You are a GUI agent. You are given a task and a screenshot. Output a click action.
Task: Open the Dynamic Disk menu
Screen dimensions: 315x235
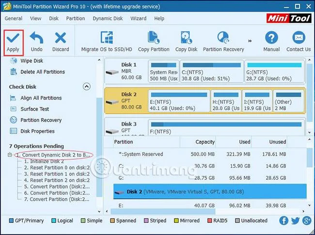point(108,18)
